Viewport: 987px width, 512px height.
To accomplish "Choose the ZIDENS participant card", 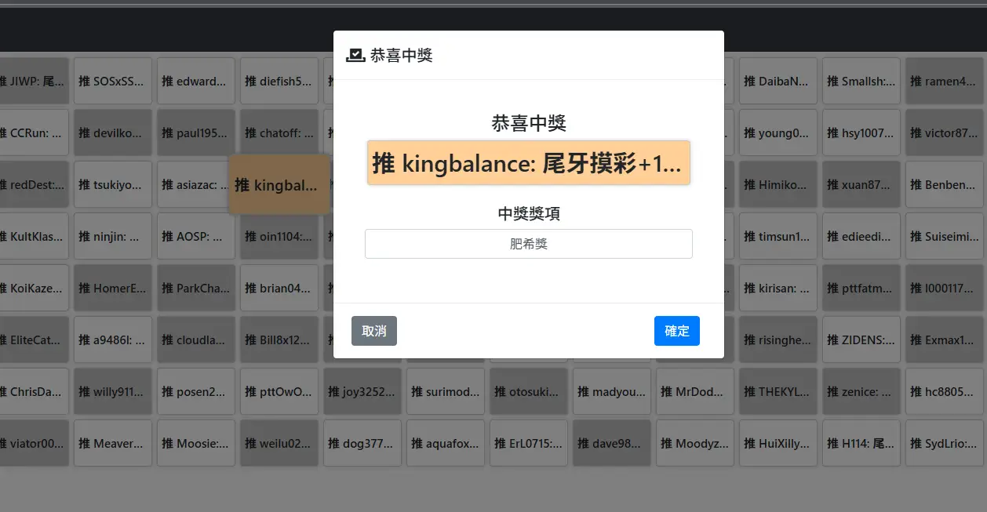I will (x=861, y=340).
